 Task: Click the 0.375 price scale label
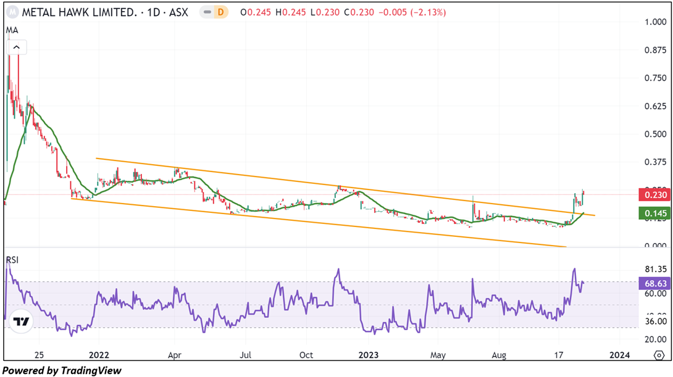[x=655, y=162]
